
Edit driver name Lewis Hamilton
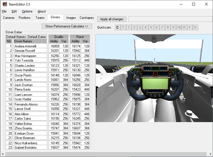click(31, 70)
